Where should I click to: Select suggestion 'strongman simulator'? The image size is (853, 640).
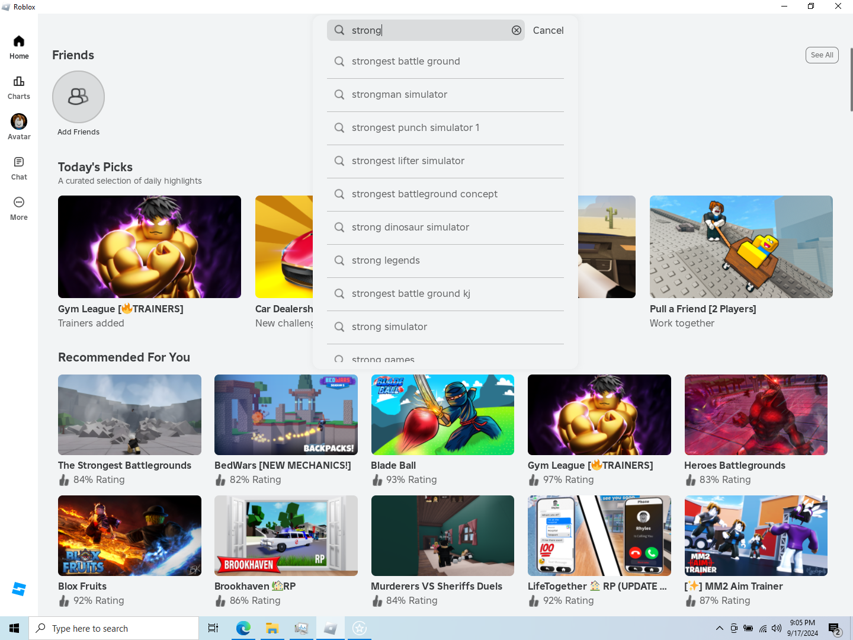click(x=445, y=95)
